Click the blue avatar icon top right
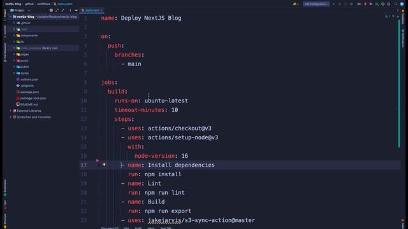The width and height of the screenshot is (408, 229). click(x=402, y=4)
